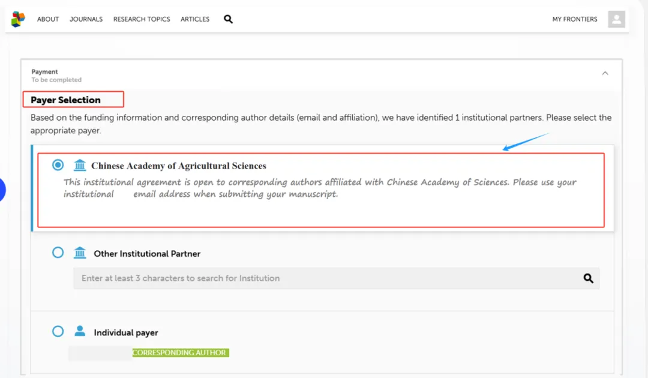Click the Individual payer person icon
This screenshot has height=378, width=648.
pyautogui.click(x=80, y=331)
